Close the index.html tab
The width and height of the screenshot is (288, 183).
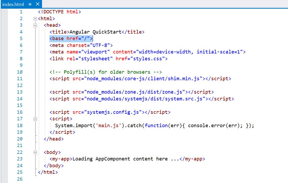37,4
